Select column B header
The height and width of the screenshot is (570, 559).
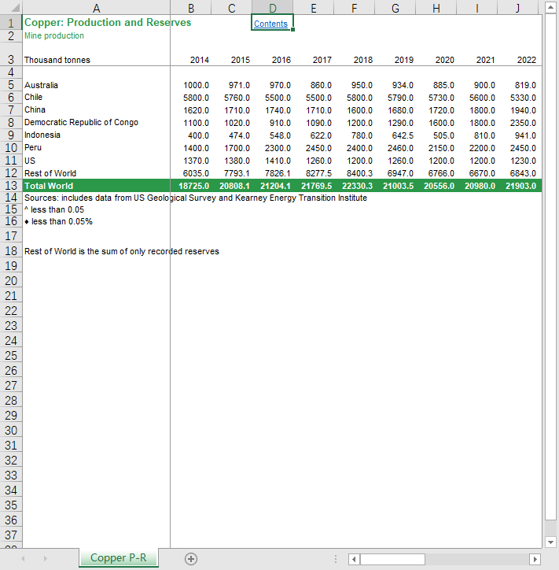coord(190,8)
